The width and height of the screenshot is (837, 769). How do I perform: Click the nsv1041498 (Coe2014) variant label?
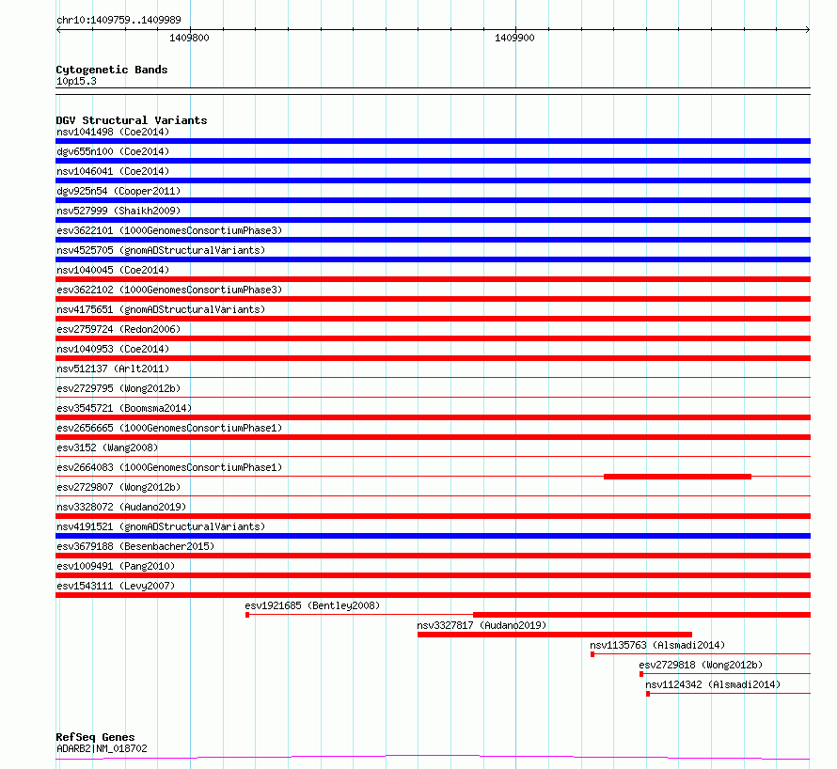pyautogui.click(x=113, y=132)
